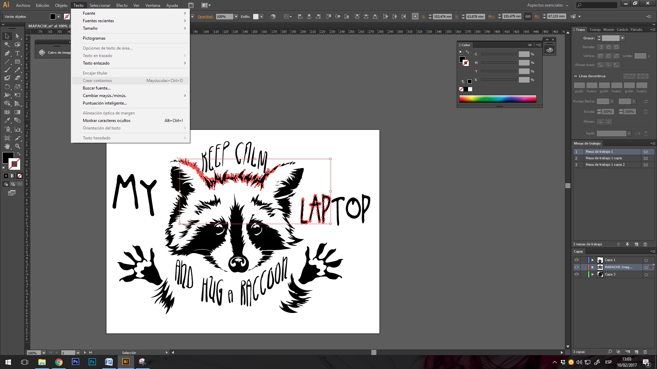Expand MAPACHE Imag... layer contents
657x369 pixels.
click(x=593, y=267)
